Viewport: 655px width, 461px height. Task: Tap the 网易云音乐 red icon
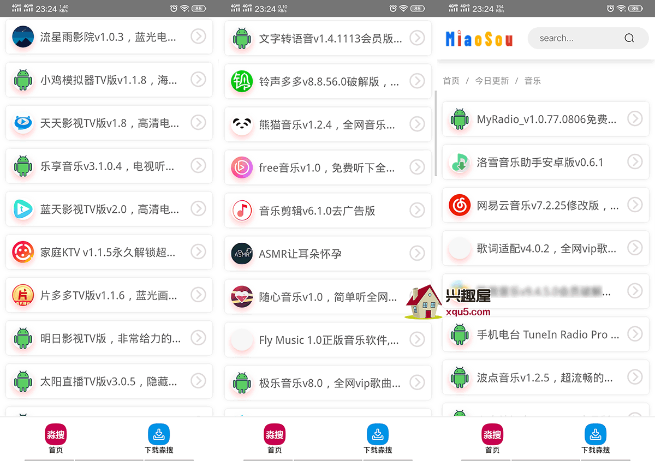460,205
